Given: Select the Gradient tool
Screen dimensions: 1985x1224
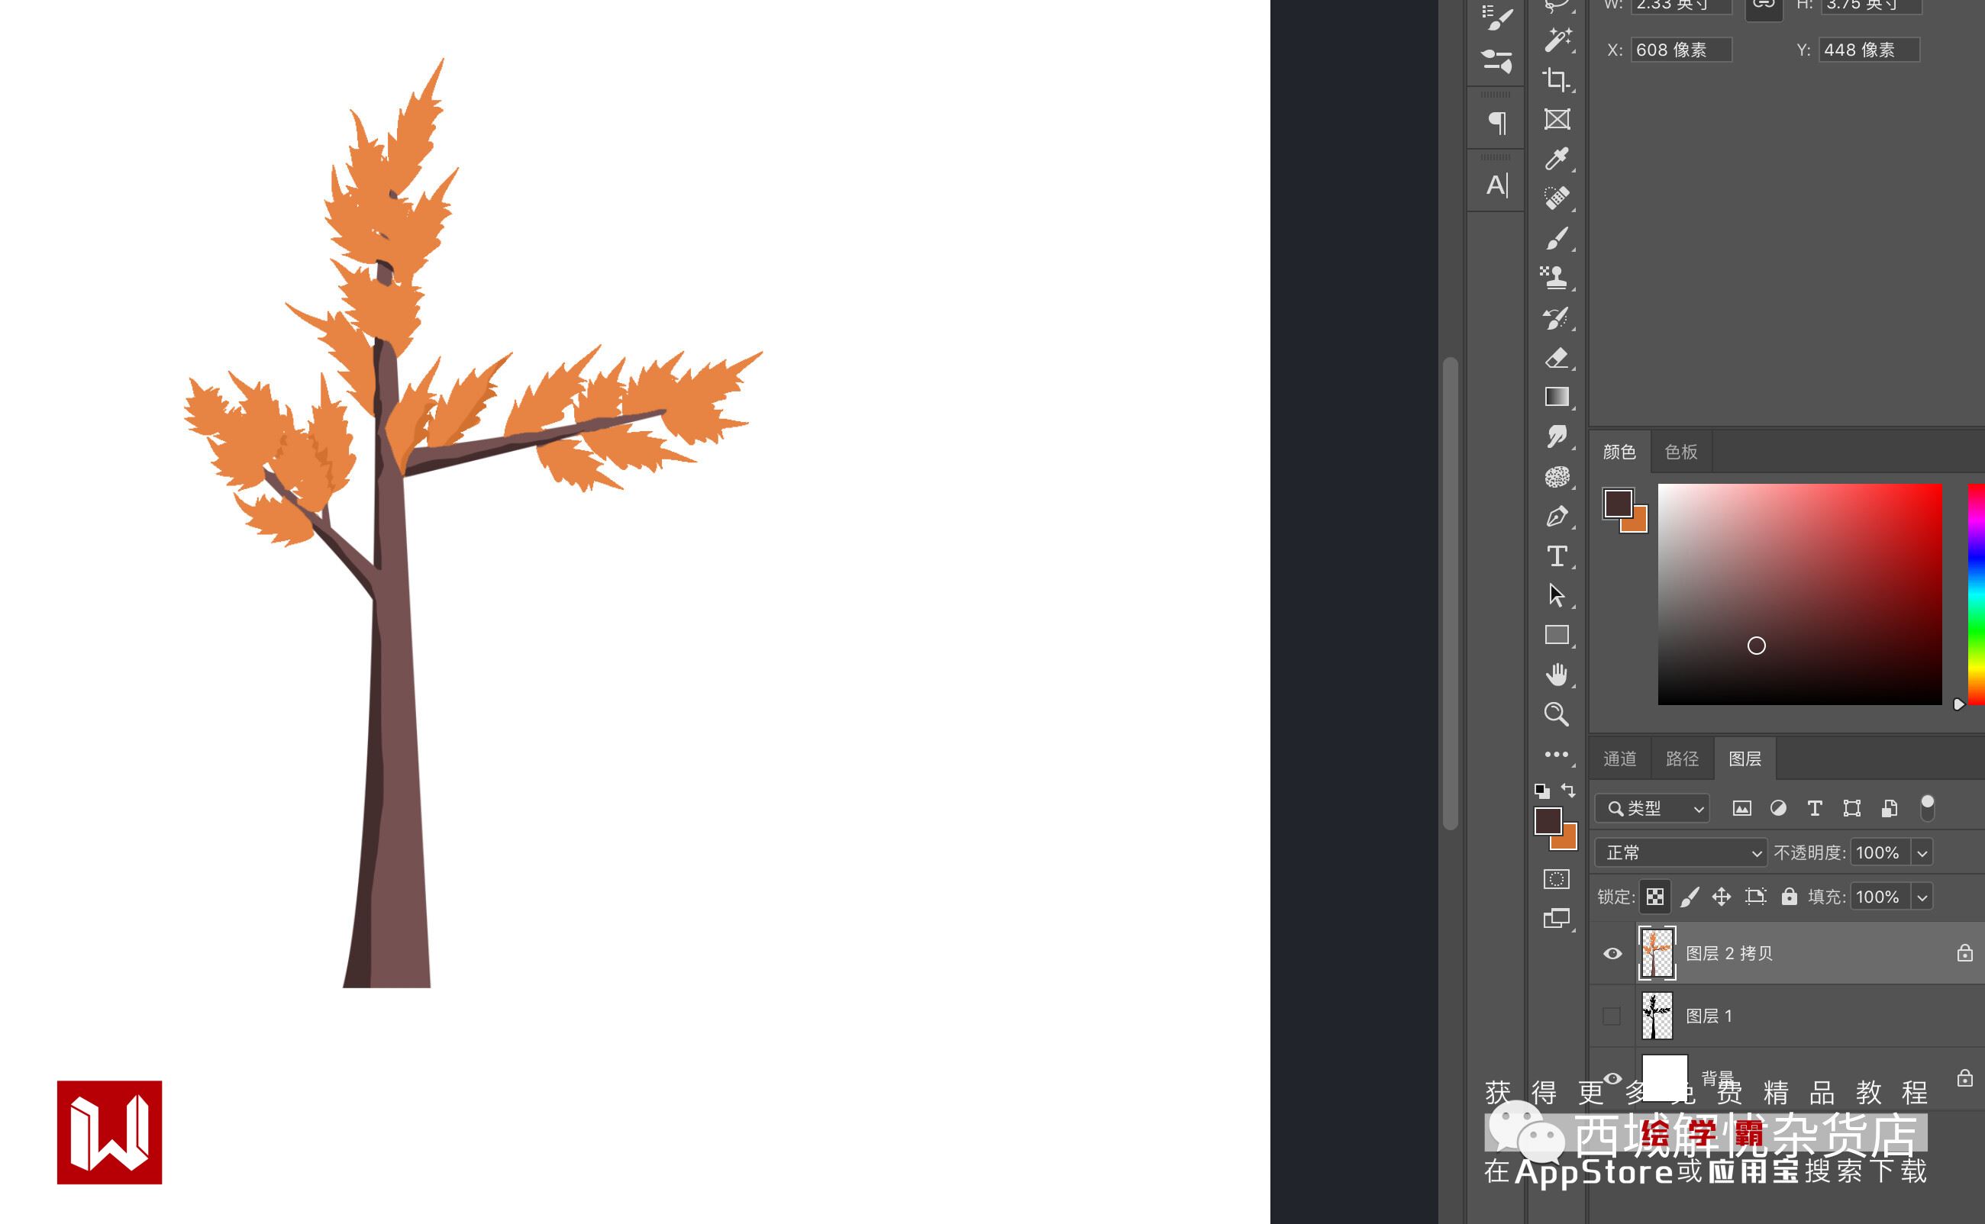Looking at the screenshot, I should 1556,397.
